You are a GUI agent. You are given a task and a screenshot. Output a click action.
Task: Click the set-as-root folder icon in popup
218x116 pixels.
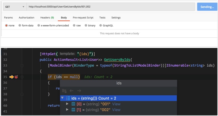click(64, 91)
